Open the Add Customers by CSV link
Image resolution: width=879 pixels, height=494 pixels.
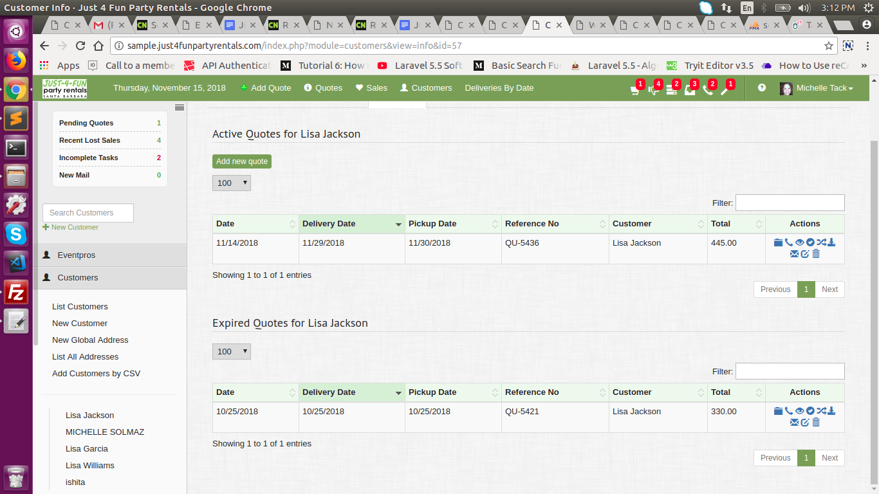(96, 374)
